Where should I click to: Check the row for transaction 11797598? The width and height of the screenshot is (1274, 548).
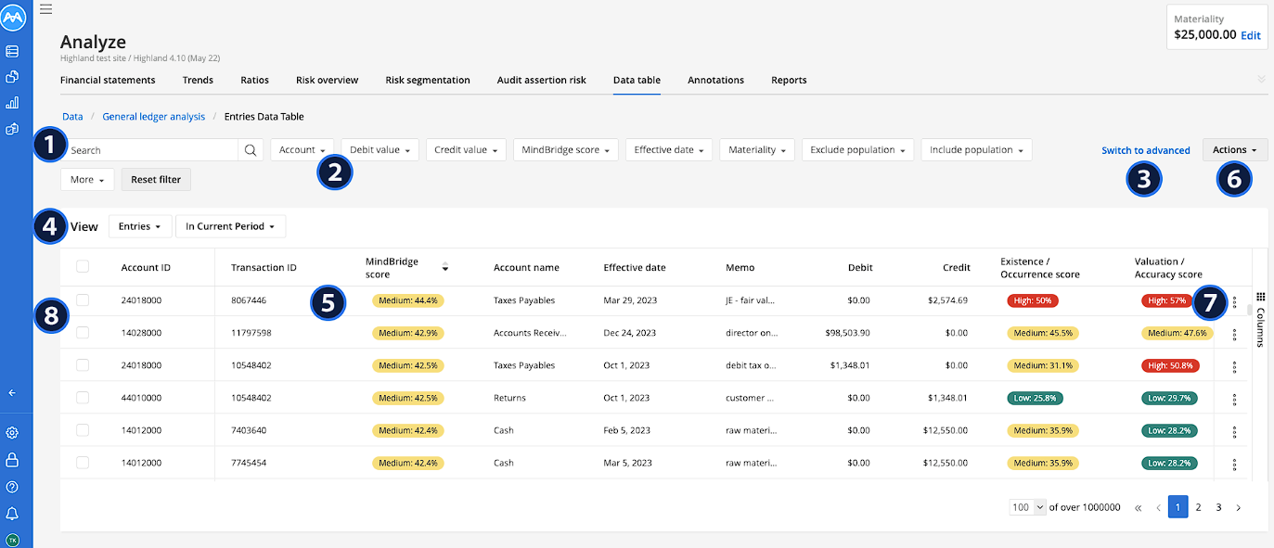click(83, 332)
